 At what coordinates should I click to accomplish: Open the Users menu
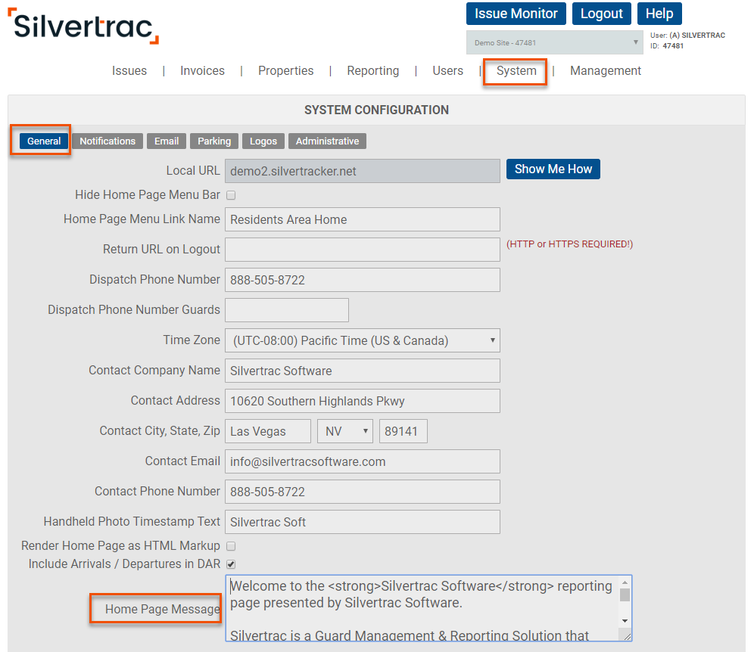tap(447, 70)
